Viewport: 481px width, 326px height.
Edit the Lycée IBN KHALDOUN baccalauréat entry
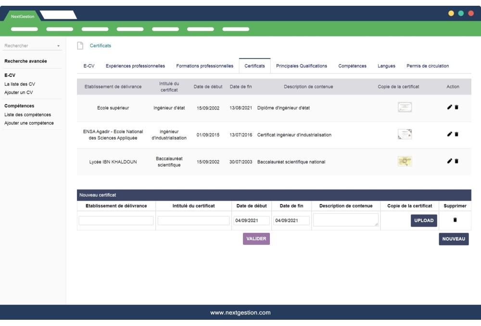[449, 161]
